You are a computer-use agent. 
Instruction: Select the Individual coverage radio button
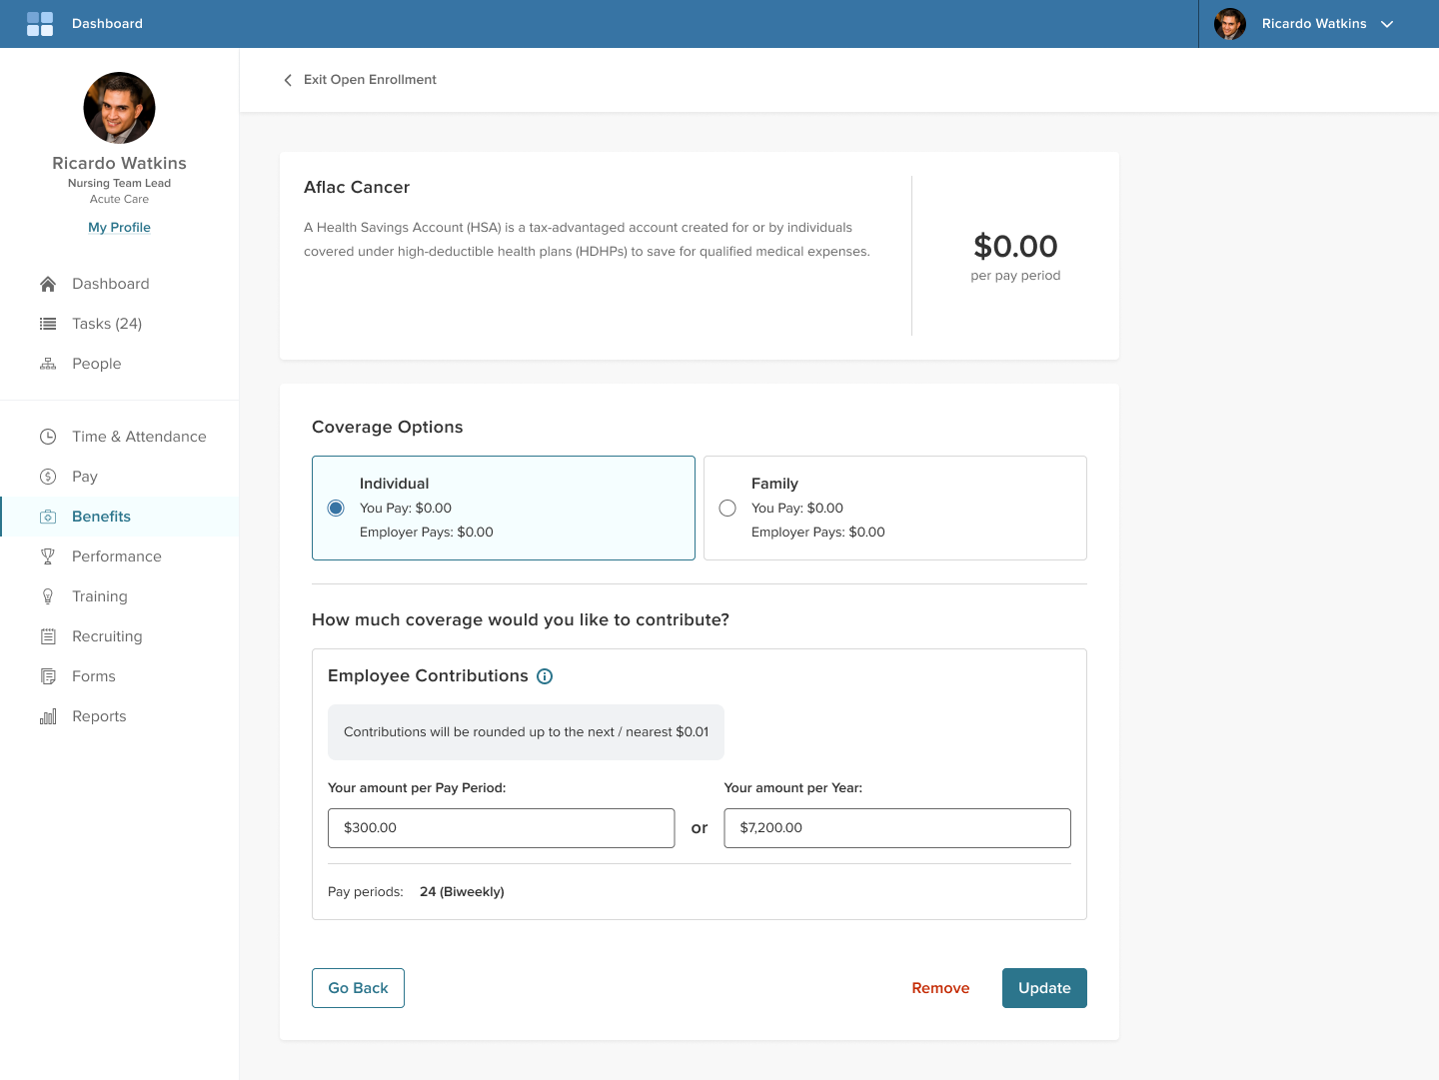tap(336, 509)
